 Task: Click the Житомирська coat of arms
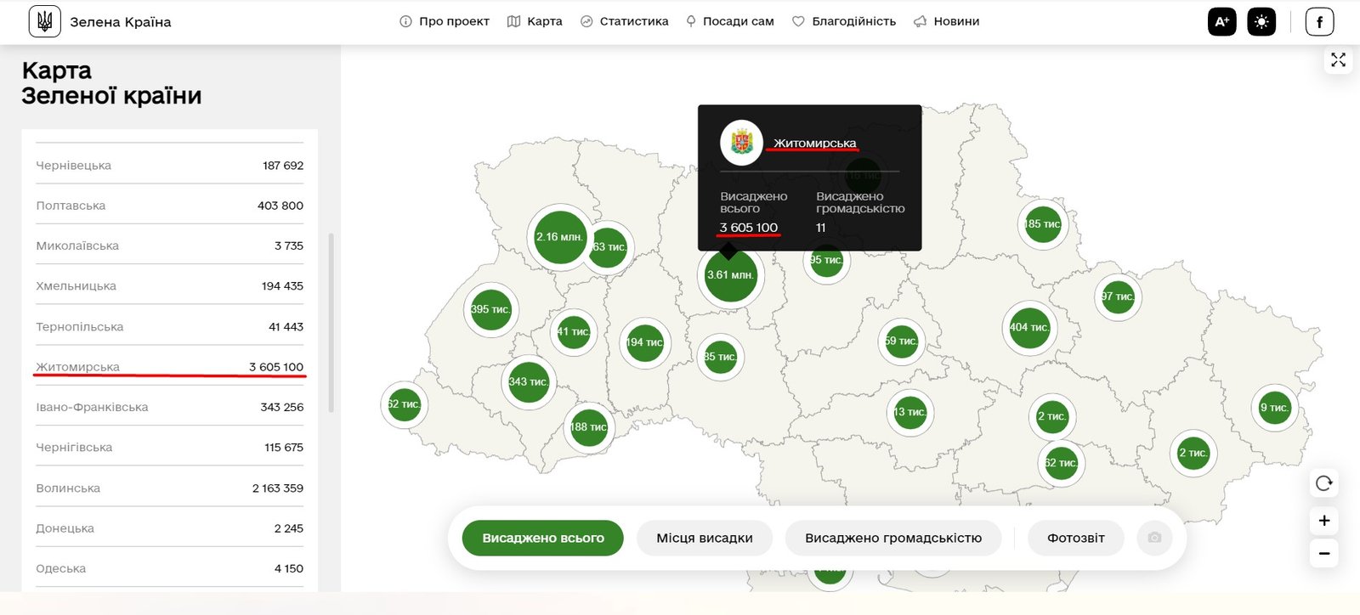click(742, 143)
